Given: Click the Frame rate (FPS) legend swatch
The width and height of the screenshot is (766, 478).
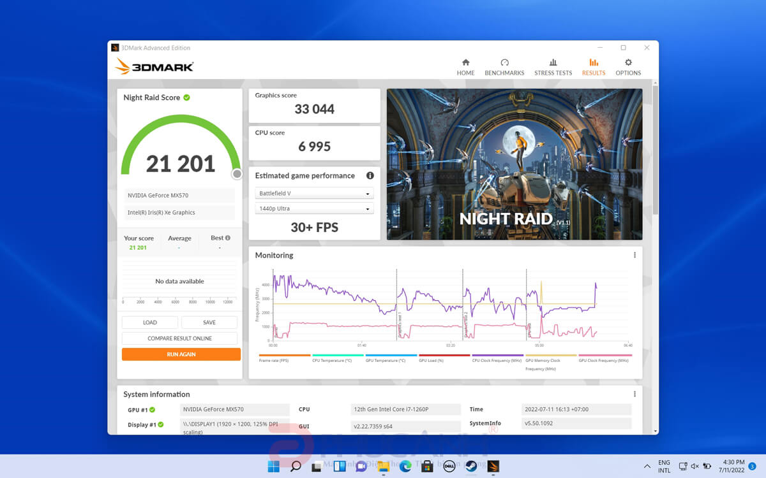Looking at the screenshot, I should (285, 355).
